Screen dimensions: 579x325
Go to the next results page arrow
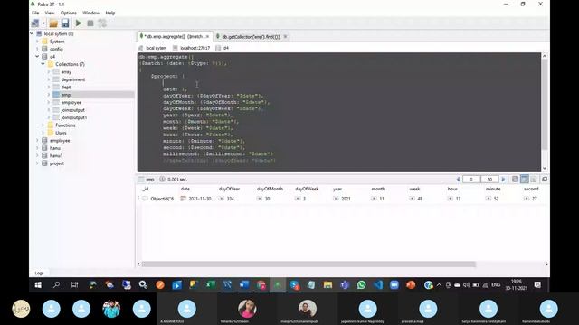click(503, 179)
